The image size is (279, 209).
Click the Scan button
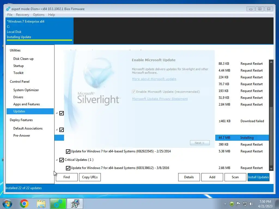coord(235,177)
